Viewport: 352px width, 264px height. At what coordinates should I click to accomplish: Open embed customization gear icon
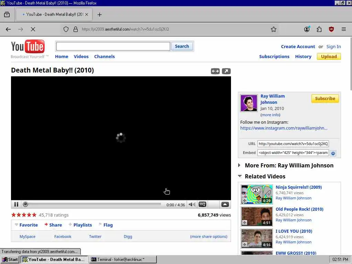333,153
